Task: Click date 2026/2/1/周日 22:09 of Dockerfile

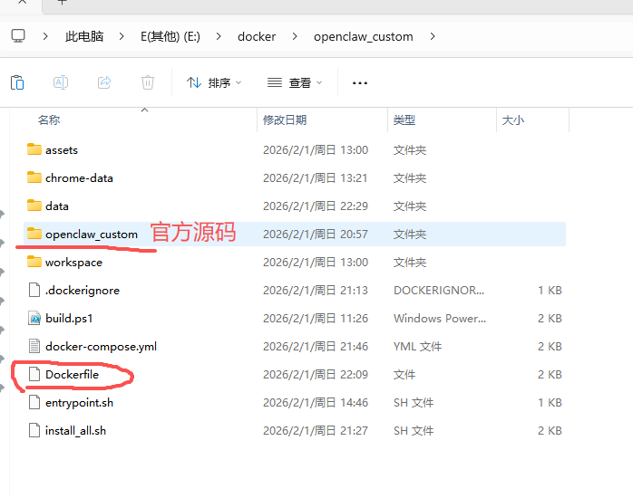Action: [x=316, y=375]
